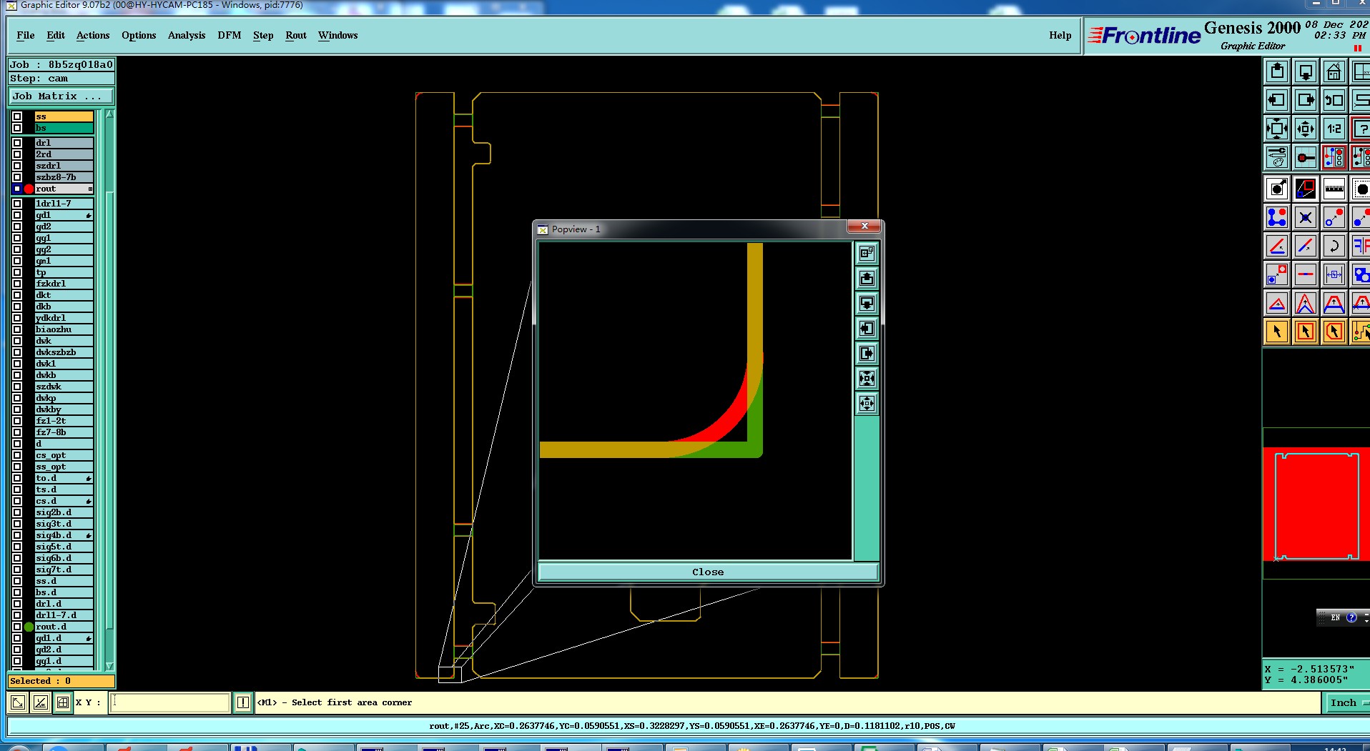Viewport: 1370px width, 751px height.
Task: Click the copy feature square-to-square icon
Action: (1277, 274)
